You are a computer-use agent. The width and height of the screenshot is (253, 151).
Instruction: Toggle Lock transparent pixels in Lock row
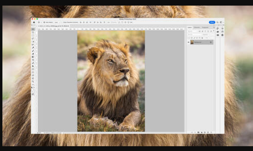192,38
